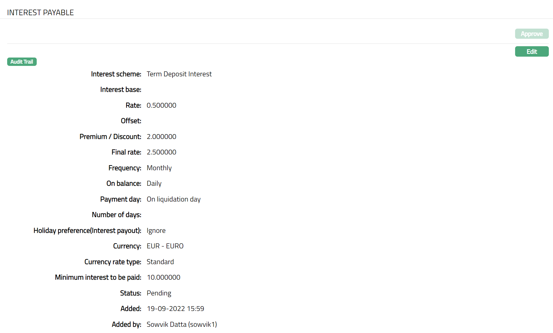Open the Audit Trail
The height and width of the screenshot is (333, 553).
pos(22,62)
